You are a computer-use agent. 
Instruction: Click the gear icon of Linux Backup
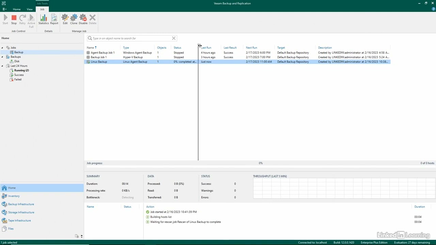(x=88, y=62)
